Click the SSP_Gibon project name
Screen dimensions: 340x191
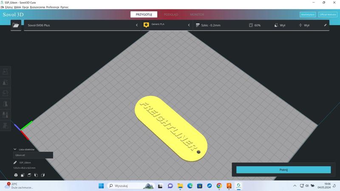25,163
